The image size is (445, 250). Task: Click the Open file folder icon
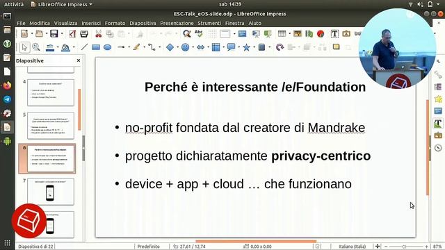(39, 34)
